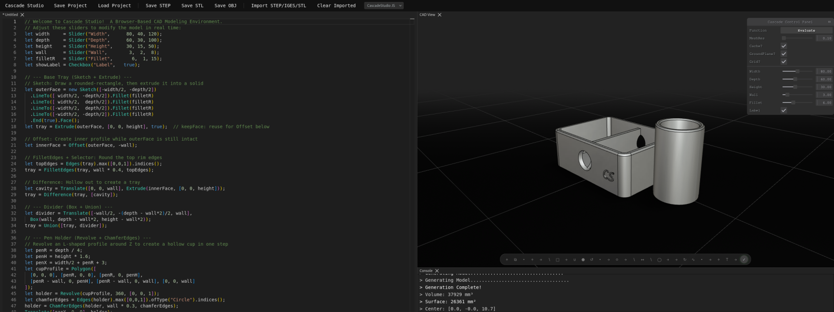
Task: Click Load Project in the top bar
Action: point(115,5)
